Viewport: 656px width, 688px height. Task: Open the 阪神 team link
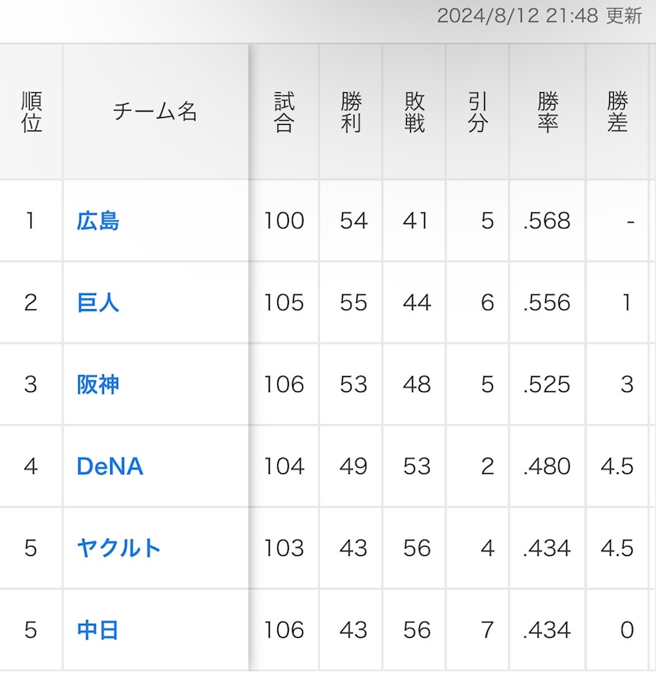98,385
